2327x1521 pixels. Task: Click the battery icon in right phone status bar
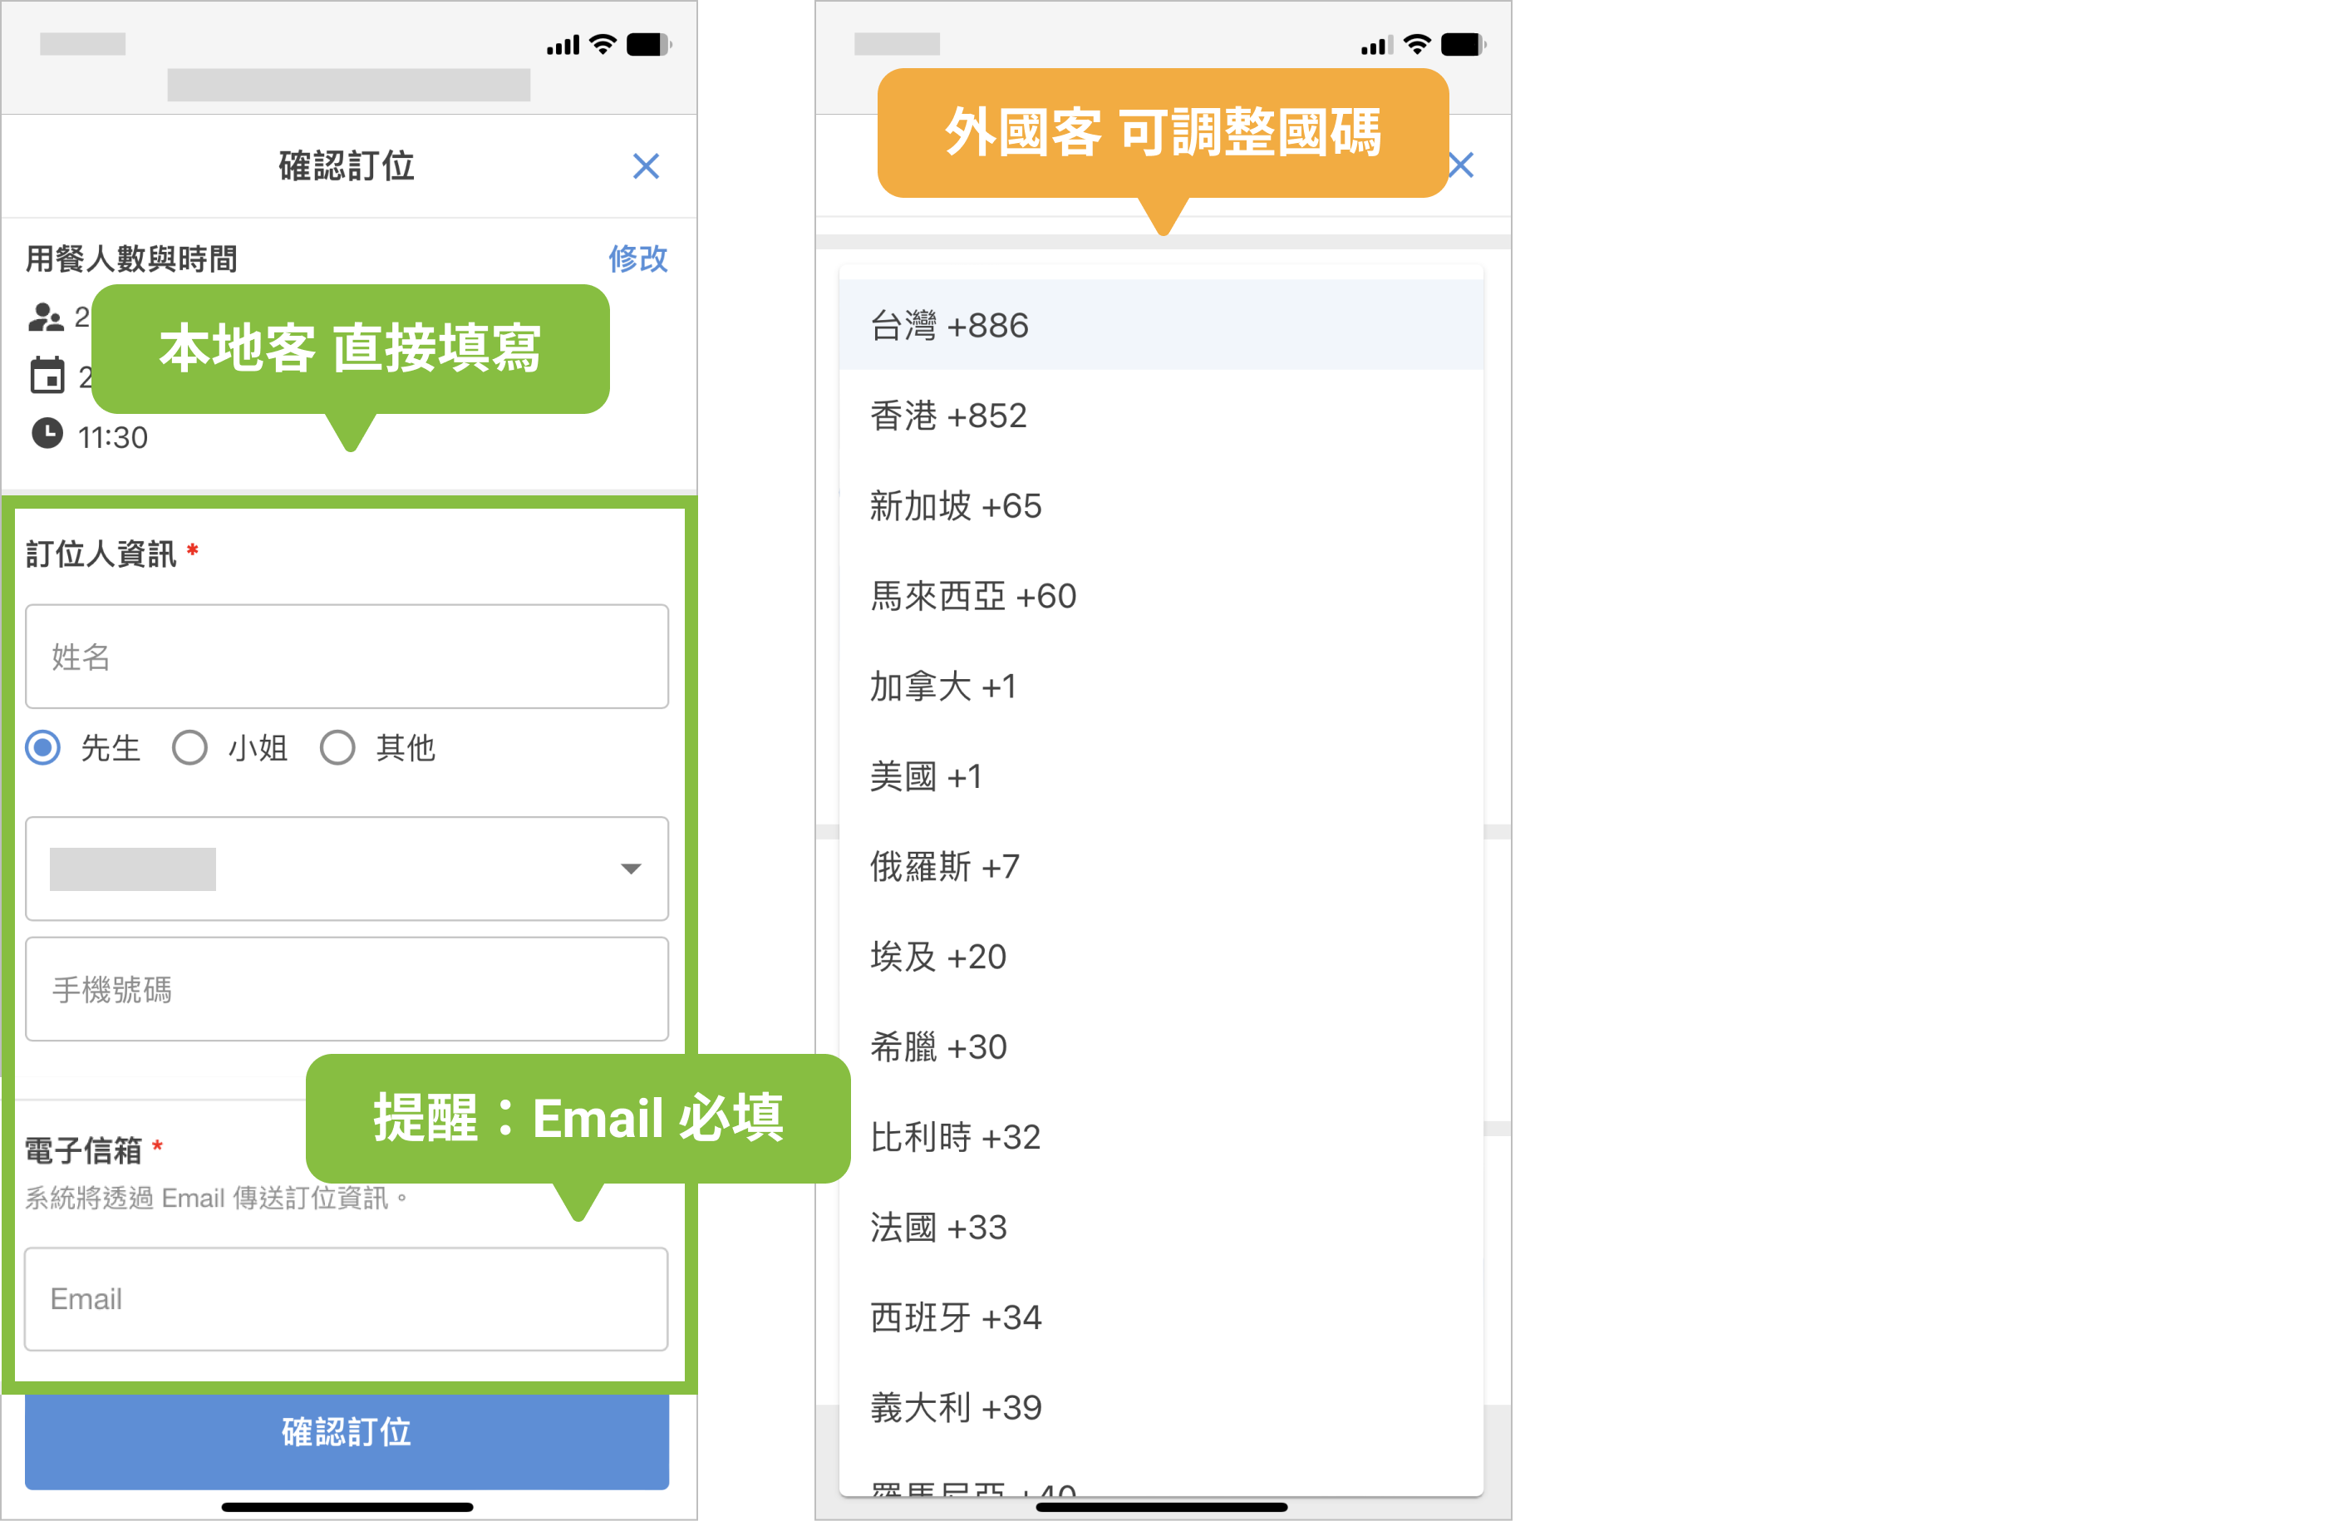pos(1463,44)
